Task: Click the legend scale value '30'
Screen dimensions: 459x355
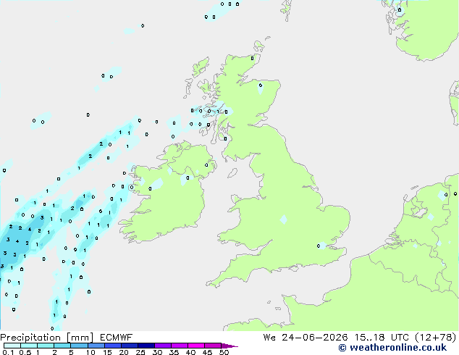Action: pos(157,352)
